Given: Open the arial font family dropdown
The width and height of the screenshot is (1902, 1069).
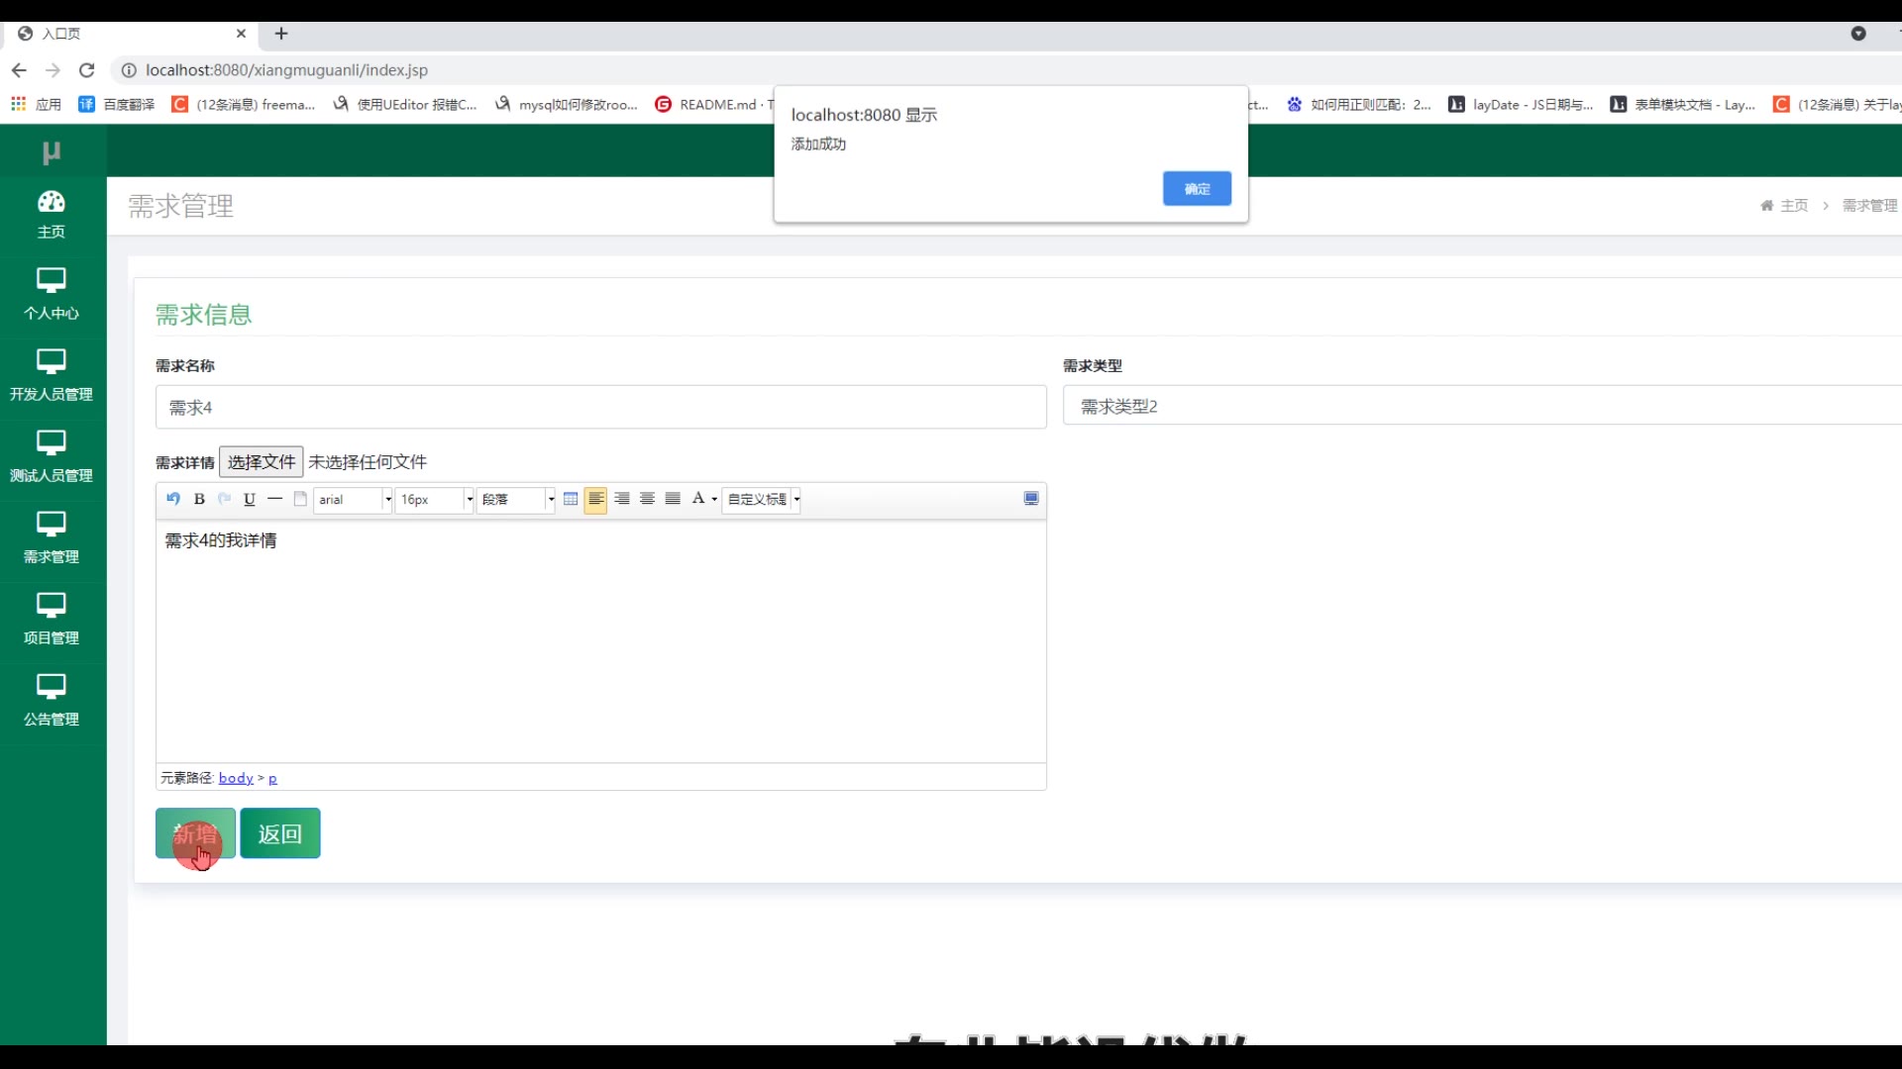Looking at the screenshot, I should [x=354, y=500].
